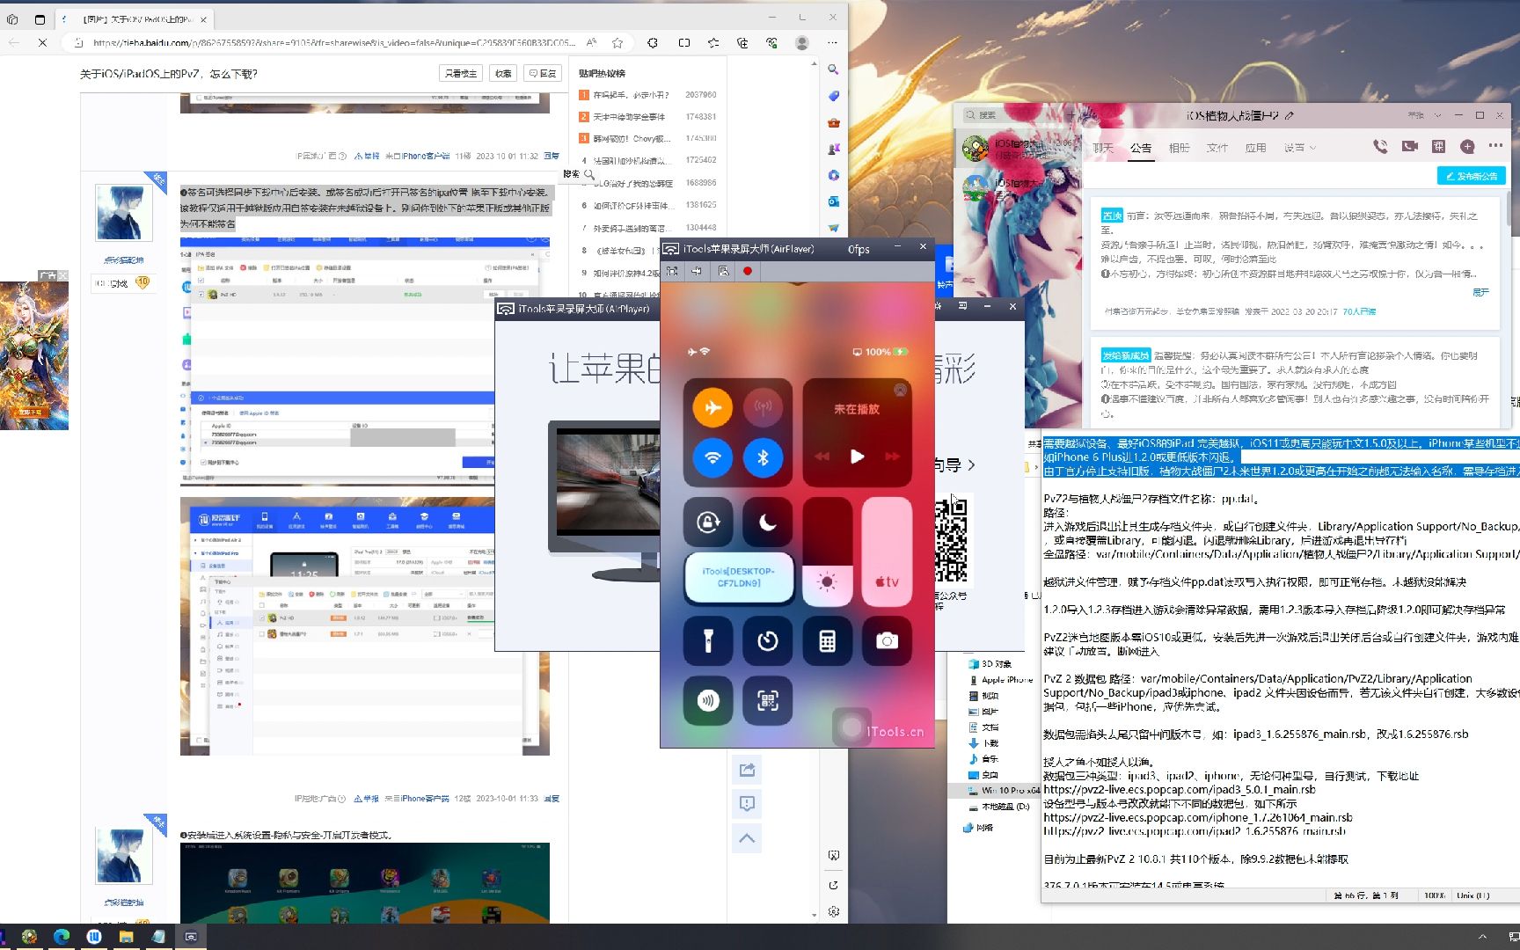Viewport: 1520px width, 950px height.
Task: Click the AirPlayer pin-on-top toolbar icon
Action: (x=697, y=271)
